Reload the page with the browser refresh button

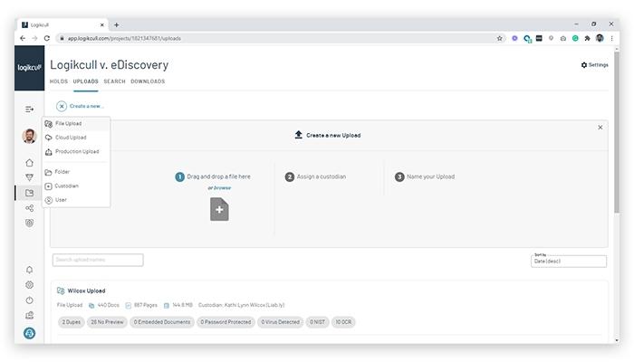click(x=47, y=38)
